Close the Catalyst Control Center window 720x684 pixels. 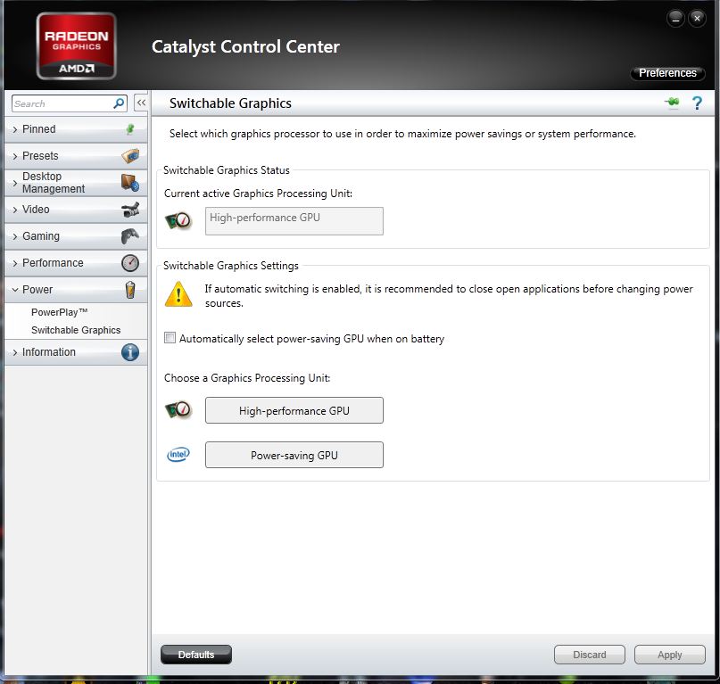click(x=697, y=19)
